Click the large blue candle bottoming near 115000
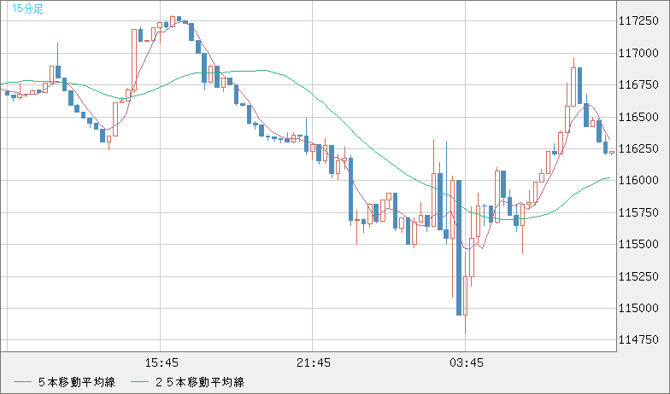The image size is (670, 394). pos(459,247)
